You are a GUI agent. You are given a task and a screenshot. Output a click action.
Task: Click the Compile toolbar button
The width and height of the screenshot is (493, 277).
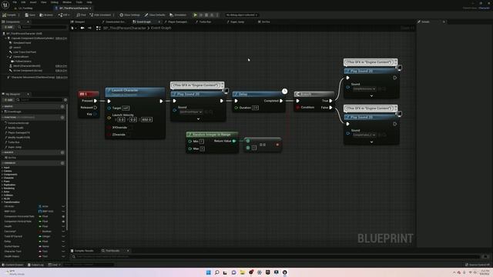[x=9, y=15]
